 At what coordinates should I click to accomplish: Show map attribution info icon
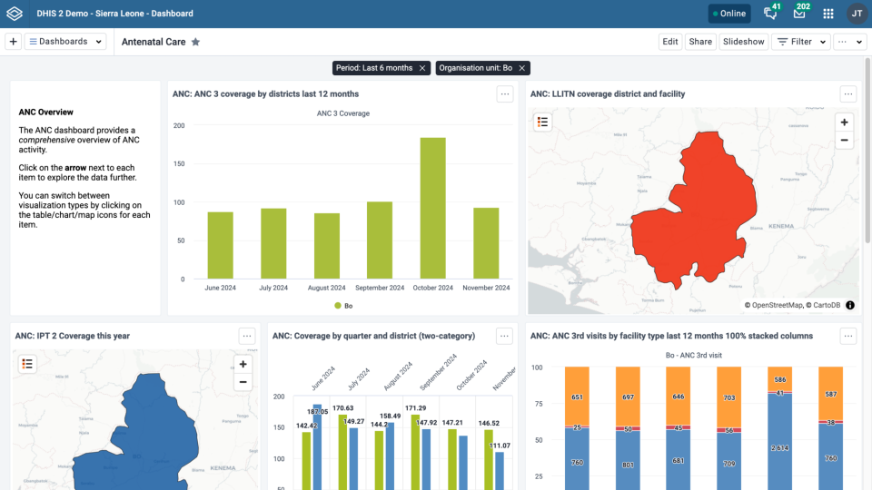(850, 305)
